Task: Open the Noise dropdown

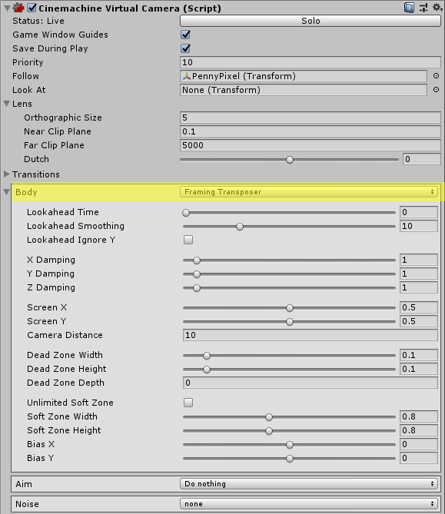Action: (x=309, y=504)
